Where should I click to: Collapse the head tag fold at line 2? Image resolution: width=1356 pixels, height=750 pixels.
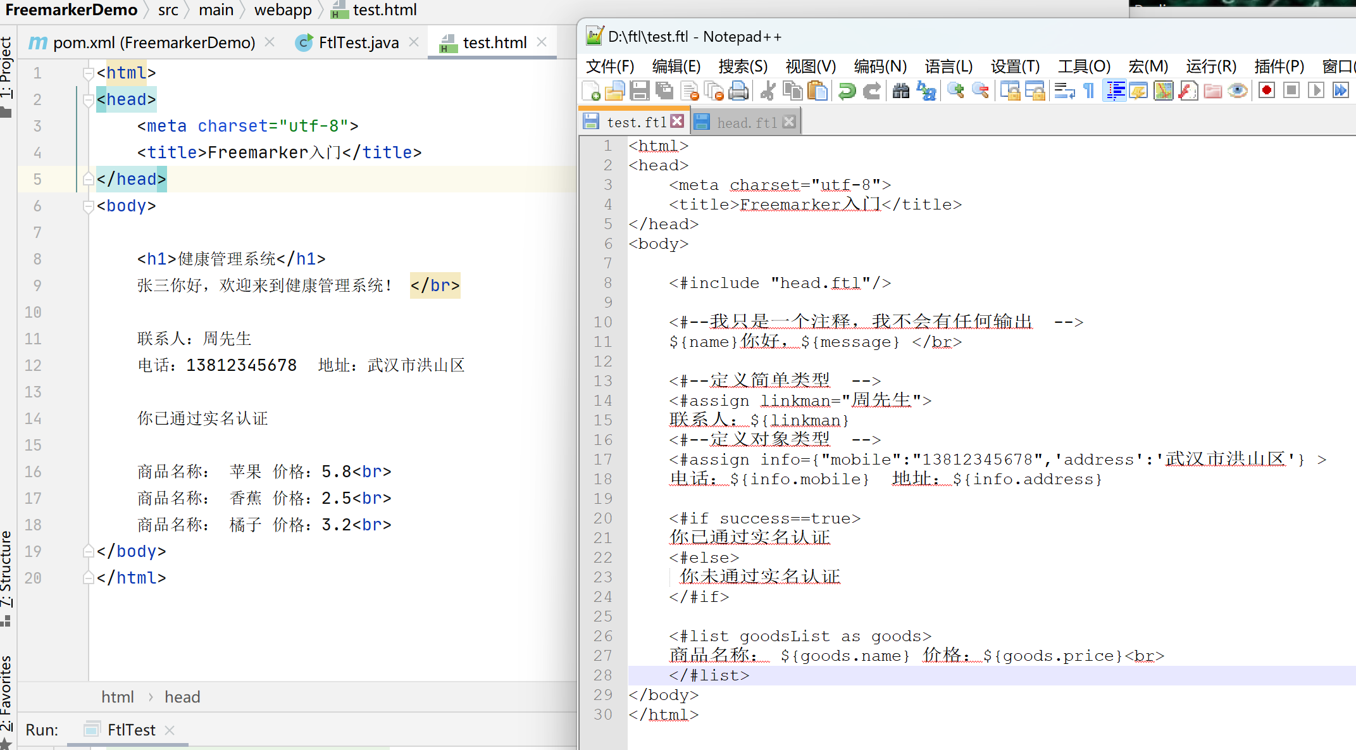(89, 100)
